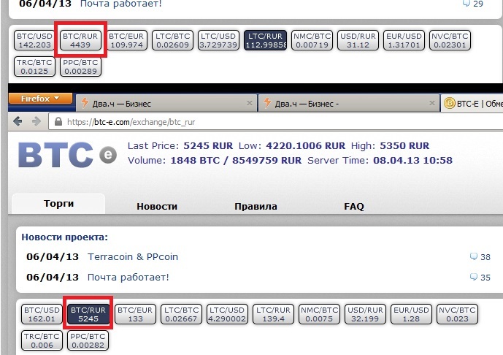Close the first Два.ч — Бизнес tab
The width and height of the screenshot is (503, 355).
pyautogui.click(x=249, y=103)
